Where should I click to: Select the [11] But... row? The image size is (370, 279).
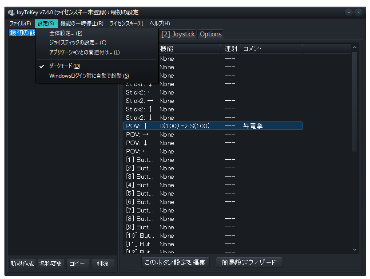click(x=213, y=244)
